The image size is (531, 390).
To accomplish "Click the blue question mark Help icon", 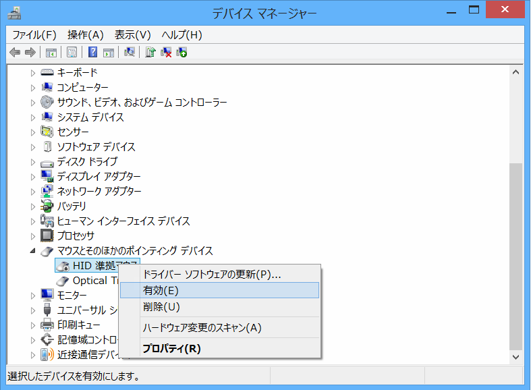I will [92, 53].
